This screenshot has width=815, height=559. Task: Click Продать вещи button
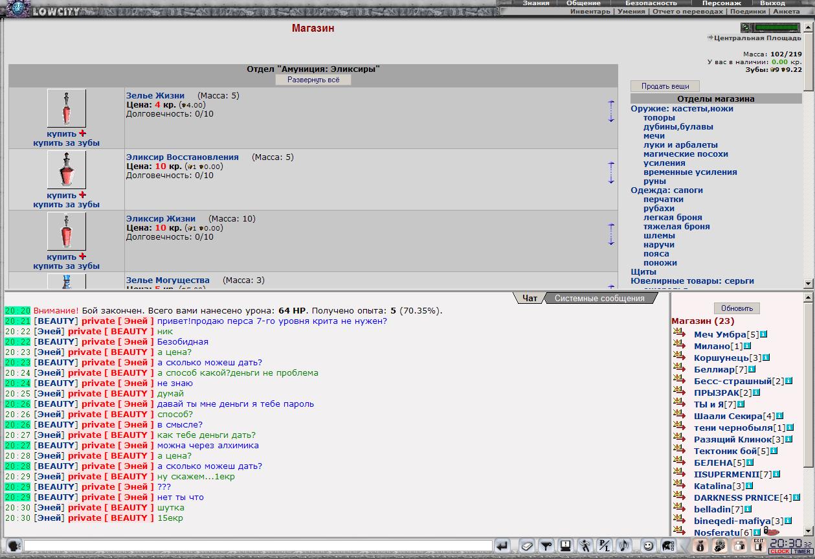coord(665,86)
